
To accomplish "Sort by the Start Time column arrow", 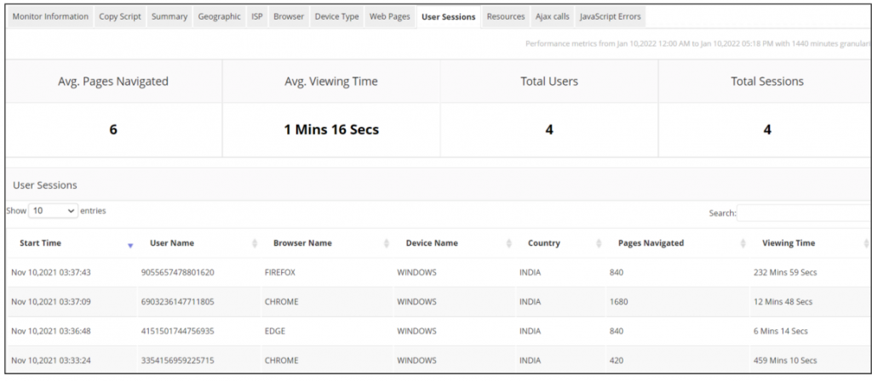I will [x=130, y=244].
